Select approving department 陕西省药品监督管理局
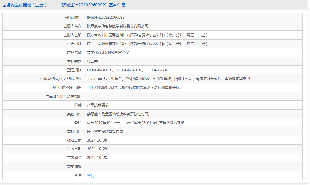 click(x=105, y=131)
